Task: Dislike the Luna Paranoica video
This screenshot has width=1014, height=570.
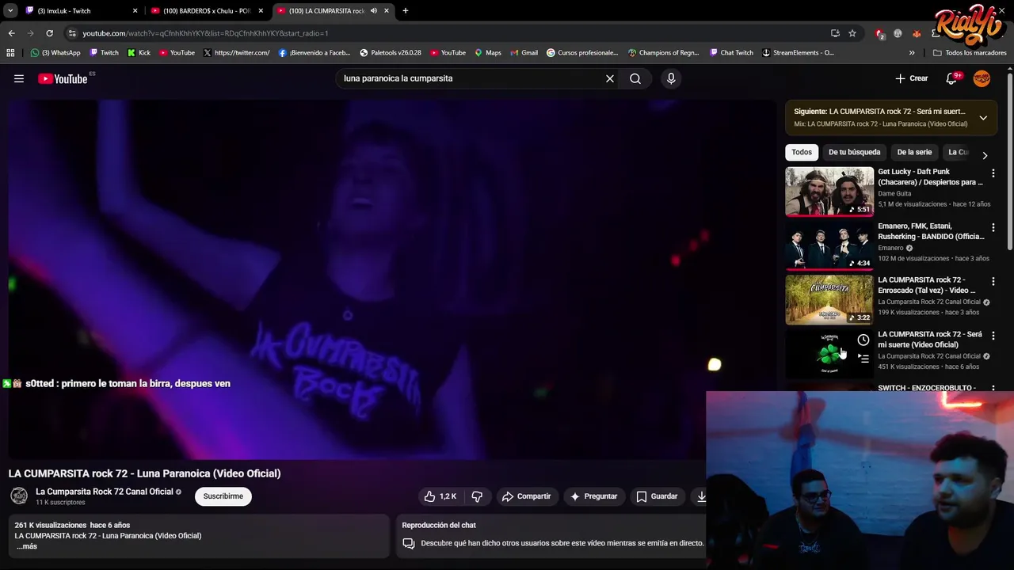Action: (x=477, y=496)
